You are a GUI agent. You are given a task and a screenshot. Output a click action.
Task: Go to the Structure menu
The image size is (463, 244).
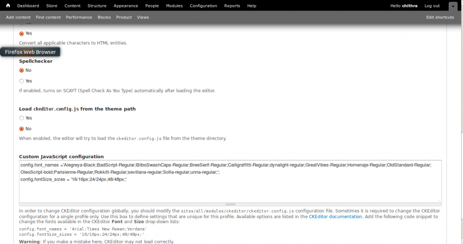pyautogui.click(x=97, y=6)
